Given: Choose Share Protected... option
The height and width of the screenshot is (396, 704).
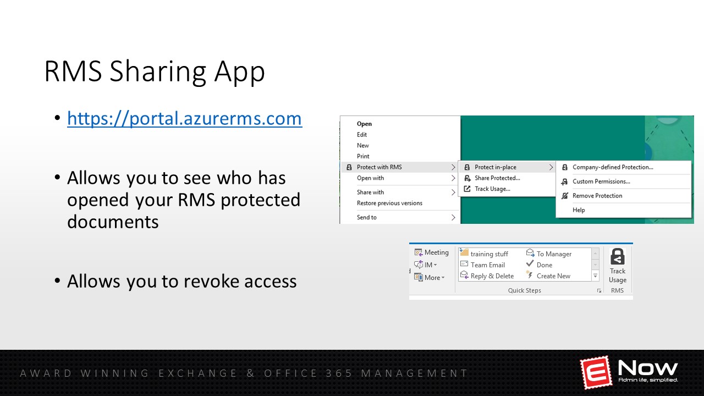Looking at the screenshot, I should click(x=497, y=178).
